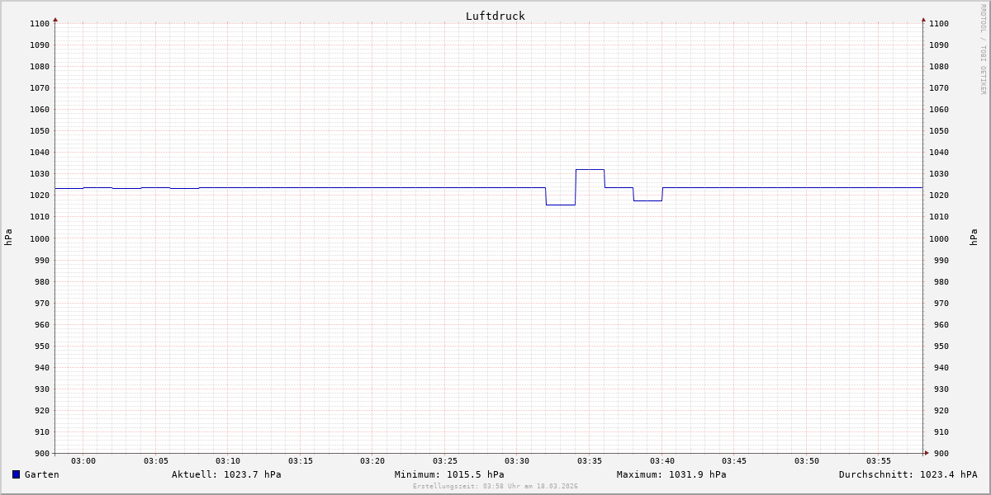Click the 1100 label on the right axis
Screen dimensions: 991x495
[939, 23]
